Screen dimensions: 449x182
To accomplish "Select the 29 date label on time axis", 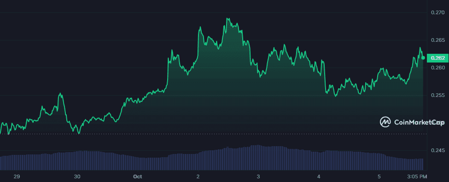I will tap(17, 176).
